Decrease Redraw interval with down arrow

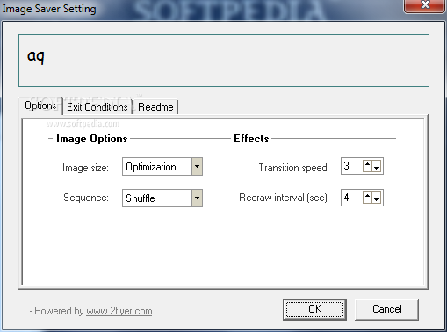pyautogui.click(x=377, y=198)
